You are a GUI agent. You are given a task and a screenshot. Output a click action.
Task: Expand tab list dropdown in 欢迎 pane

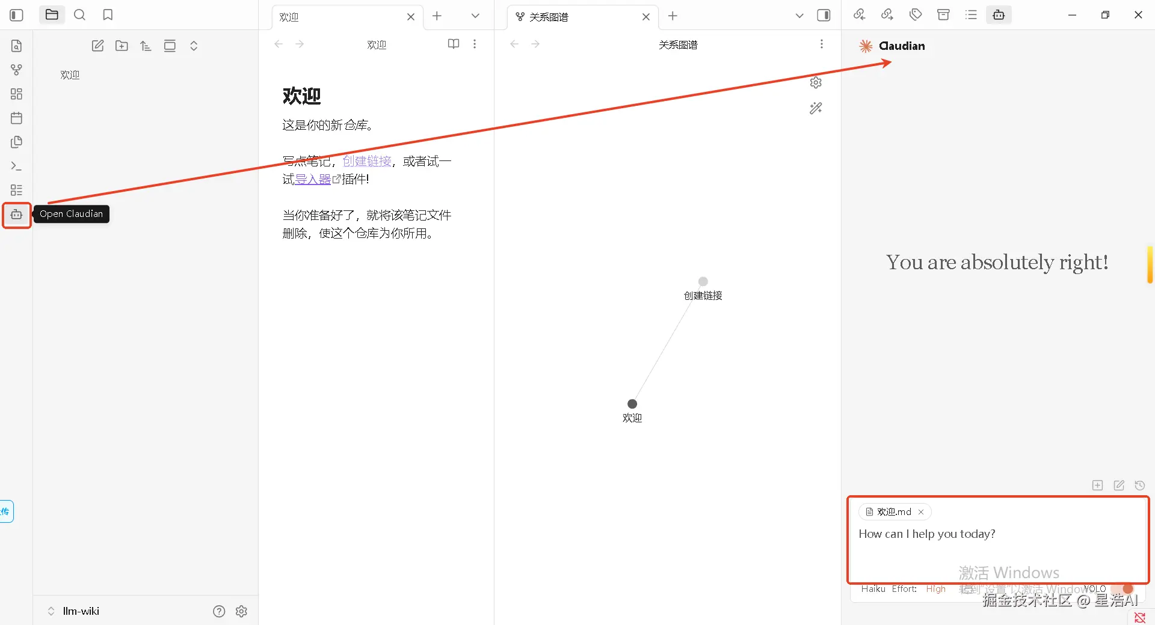click(475, 16)
